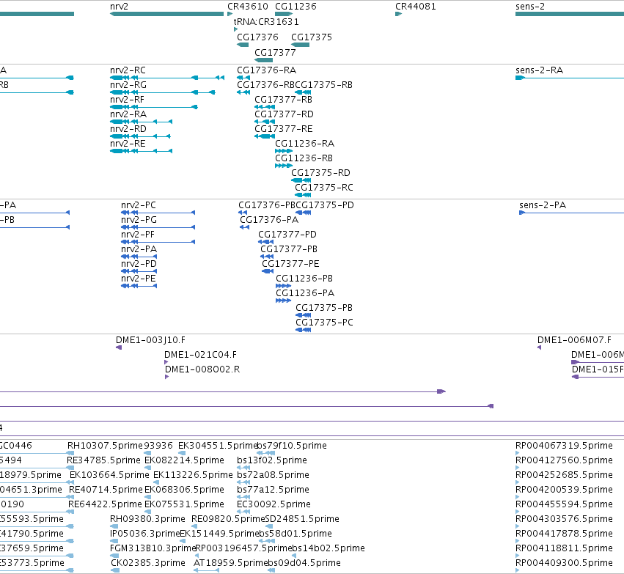The image size is (624, 574).
Task: Select protein CG11236-PB
Action: 304,279
